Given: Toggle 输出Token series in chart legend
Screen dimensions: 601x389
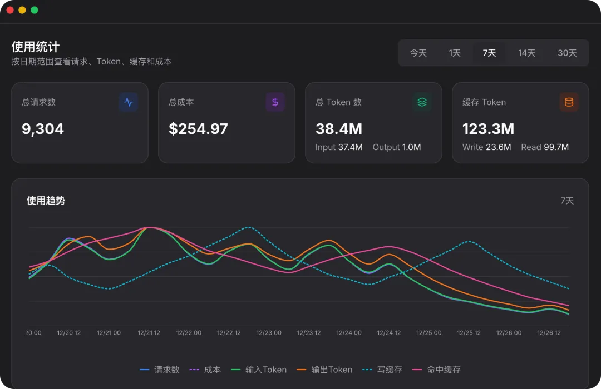Looking at the screenshot, I should (x=324, y=370).
